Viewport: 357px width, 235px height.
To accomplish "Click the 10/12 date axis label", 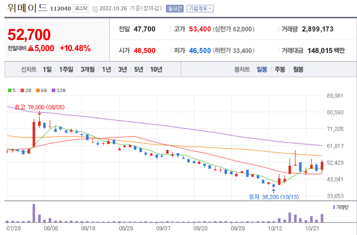I will coord(275,228).
